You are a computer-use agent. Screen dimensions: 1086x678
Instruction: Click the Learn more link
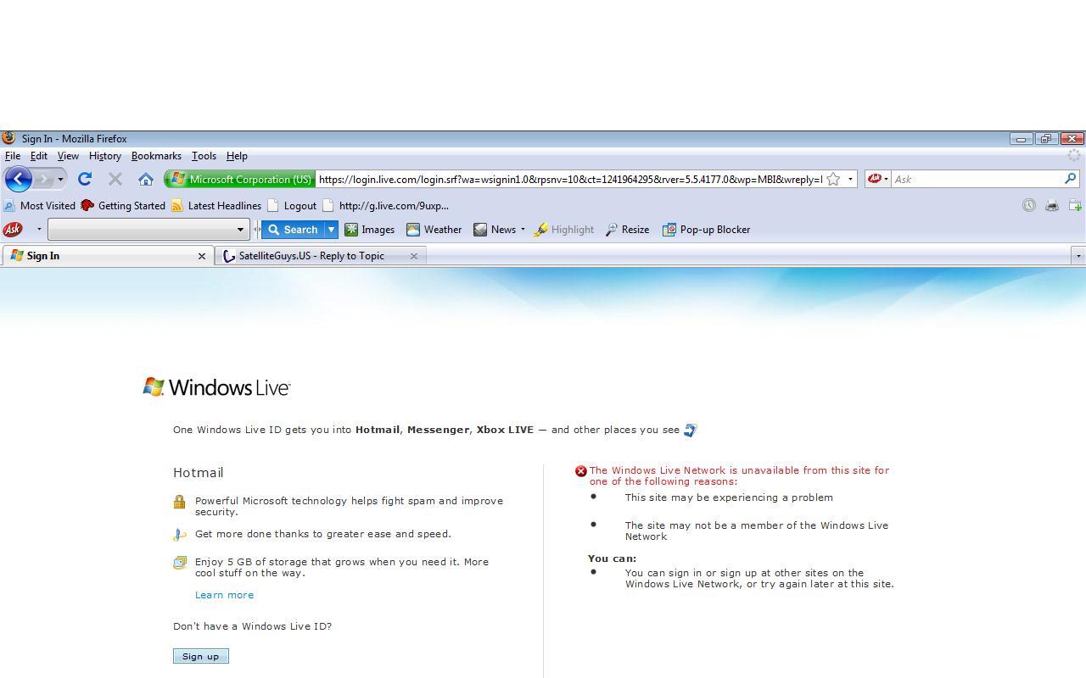pyautogui.click(x=224, y=595)
